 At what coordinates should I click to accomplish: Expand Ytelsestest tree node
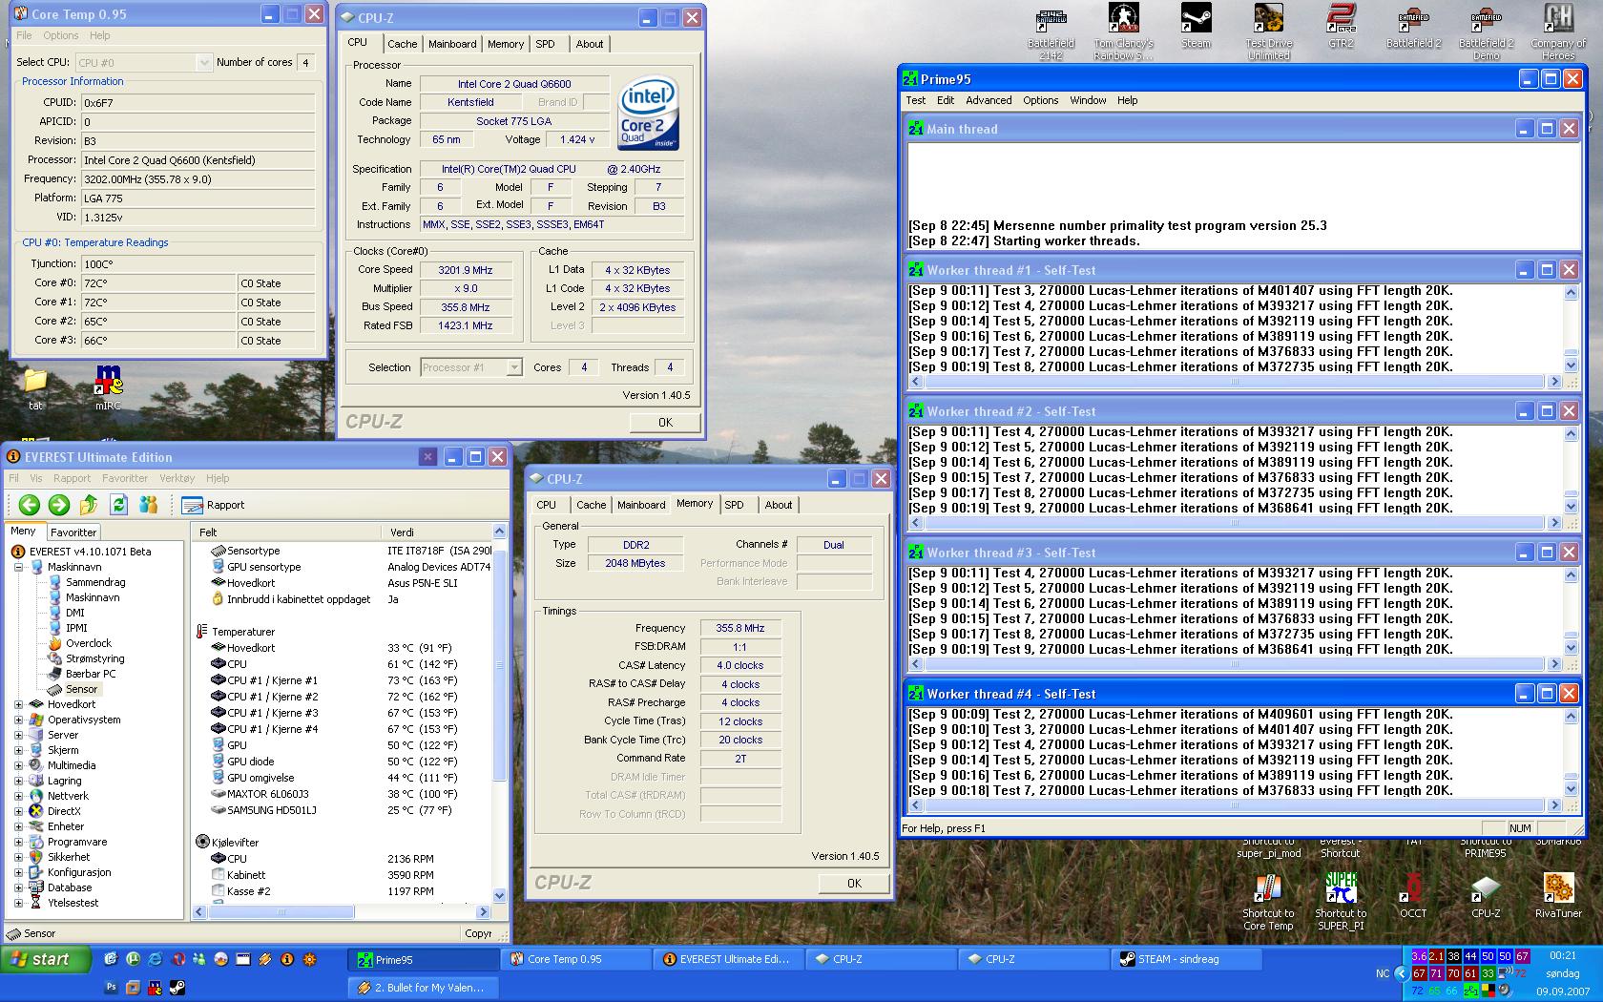click(18, 903)
